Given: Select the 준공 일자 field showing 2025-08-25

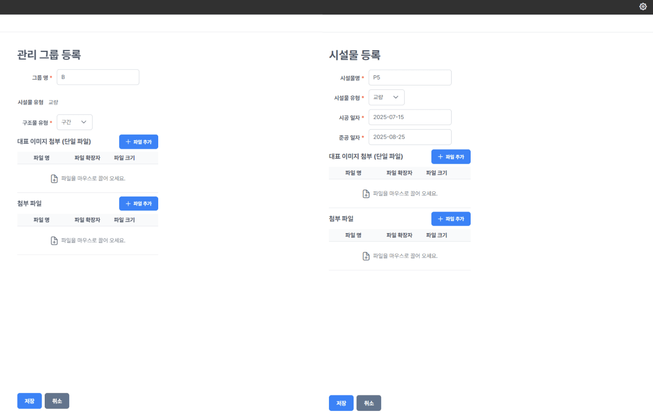Looking at the screenshot, I should pyautogui.click(x=410, y=137).
